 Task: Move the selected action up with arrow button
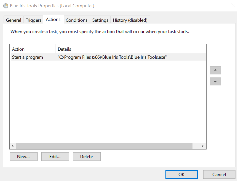215,70
